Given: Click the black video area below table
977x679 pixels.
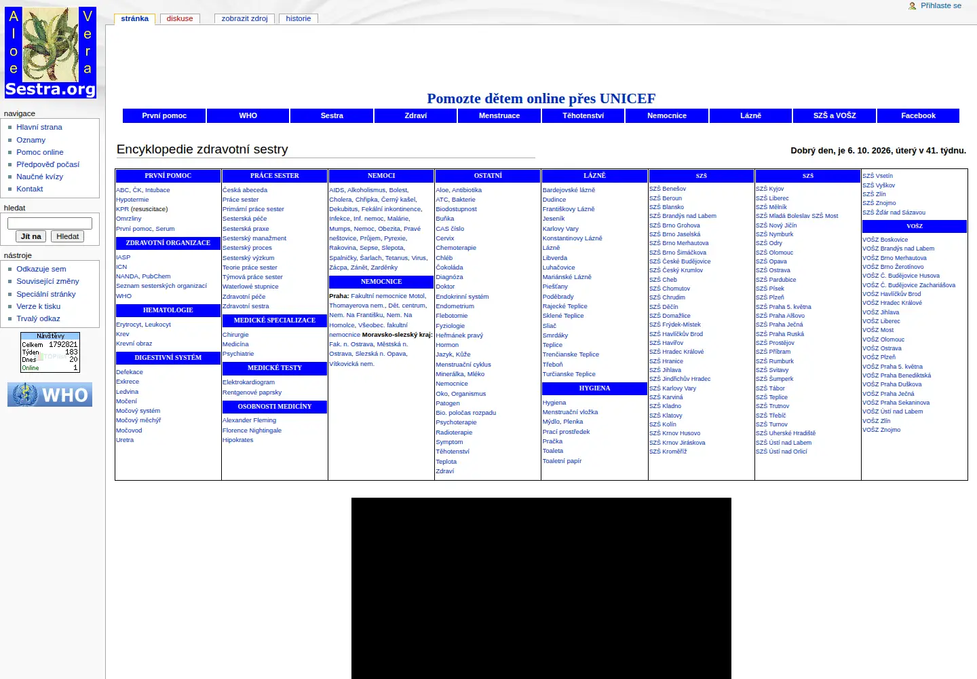Looking at the screenshot, I should click(541, 588).
